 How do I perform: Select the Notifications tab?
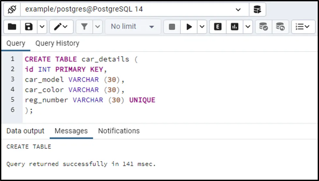click(119, 131)
